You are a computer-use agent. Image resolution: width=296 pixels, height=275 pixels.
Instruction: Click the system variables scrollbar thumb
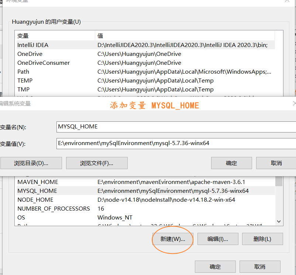coord(279,181)
